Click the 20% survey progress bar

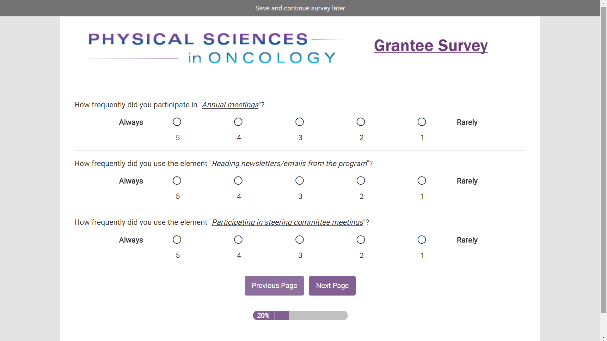(x=300, y=315)
